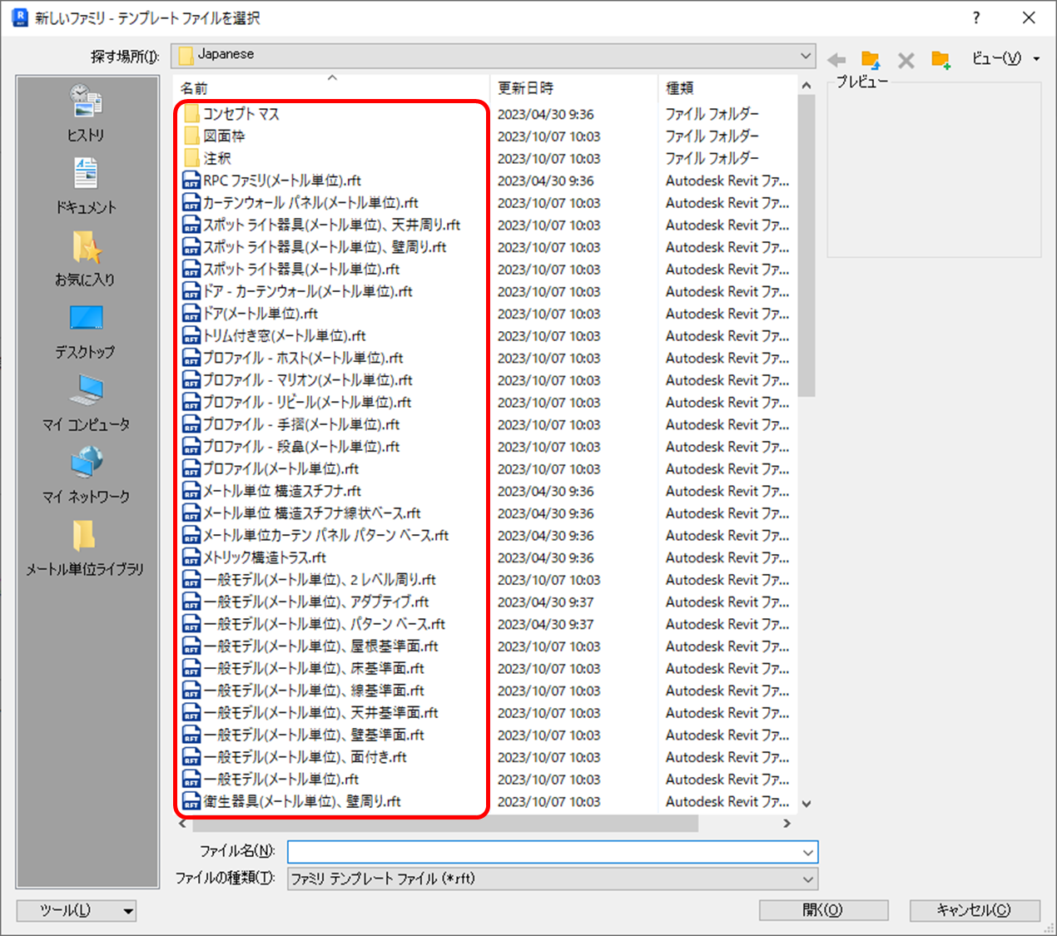Select 一般モデル(メートル単位)、2 レベル周り.rft
1057x936 pixels.
(x=310, y=580)
